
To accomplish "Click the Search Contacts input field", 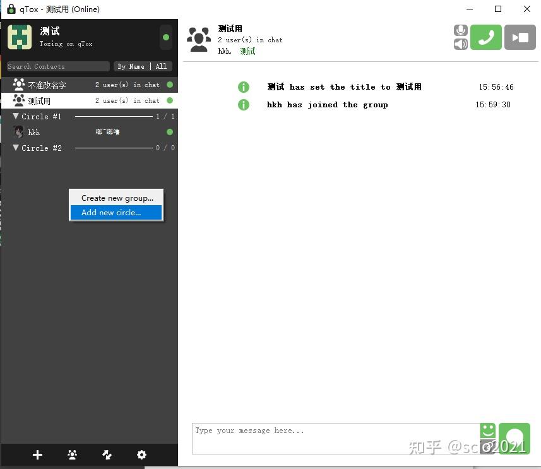I will (57, 66).
